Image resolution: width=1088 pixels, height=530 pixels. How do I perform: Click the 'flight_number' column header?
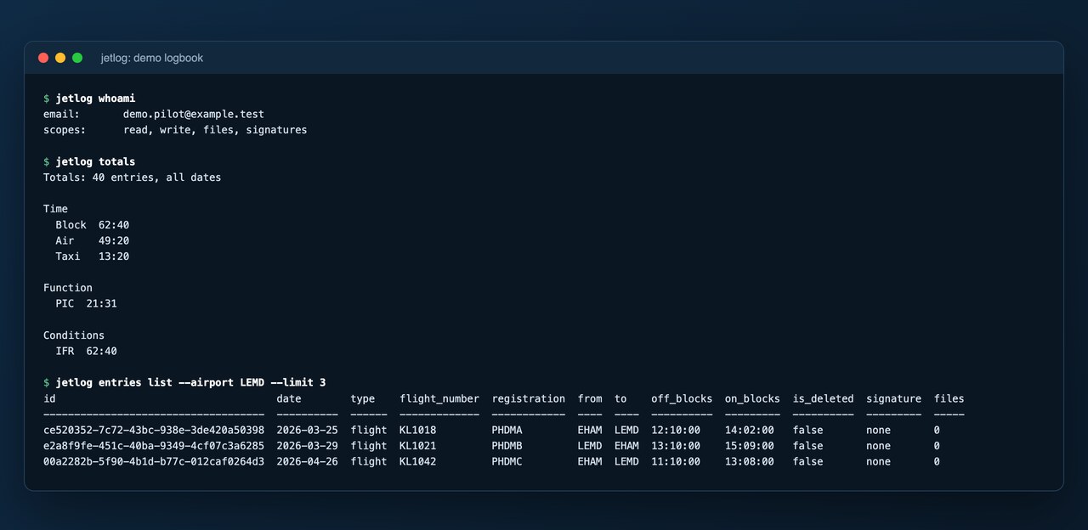439,398
